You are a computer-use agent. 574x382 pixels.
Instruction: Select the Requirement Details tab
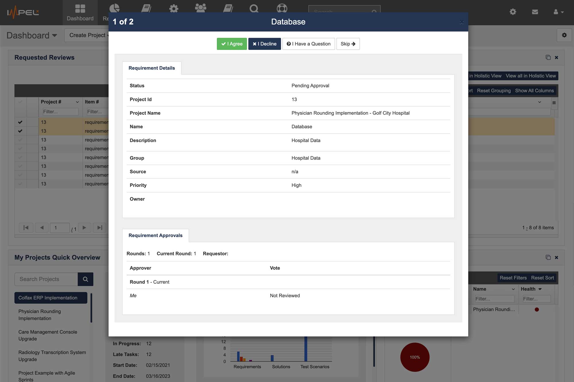[x=152, y=68]
